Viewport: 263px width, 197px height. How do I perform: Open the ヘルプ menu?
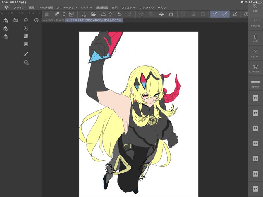click(162, 8)
